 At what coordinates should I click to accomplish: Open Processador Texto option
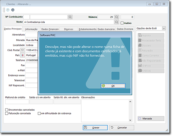[151, 40]
